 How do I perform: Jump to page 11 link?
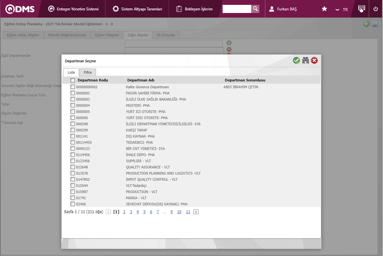188,212
